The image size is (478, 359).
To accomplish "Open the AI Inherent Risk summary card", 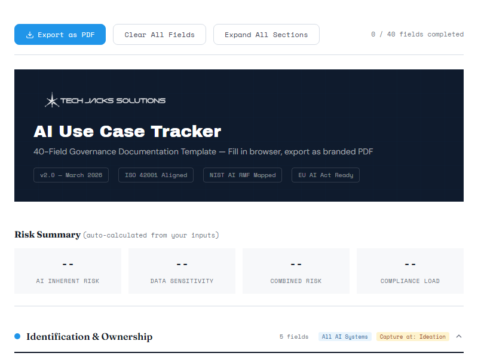I will pos(68,270).
